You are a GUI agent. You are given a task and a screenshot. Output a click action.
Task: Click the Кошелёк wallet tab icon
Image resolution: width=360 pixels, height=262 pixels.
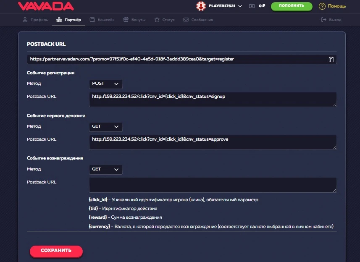click(x=92, y=20)
